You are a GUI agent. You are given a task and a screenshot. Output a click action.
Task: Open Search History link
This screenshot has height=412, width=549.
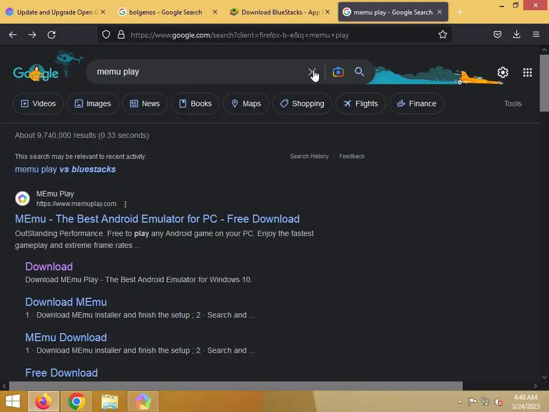coord(309,156)
